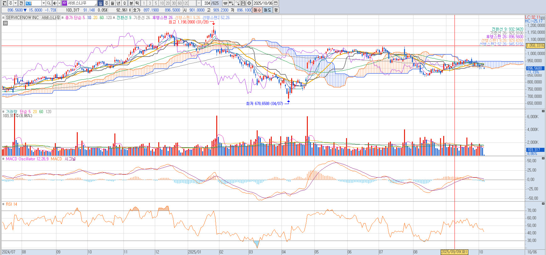Toggle the RSI 14 indicator marker
The height and width of the screenshot is (255, 546).
[3, 204]
